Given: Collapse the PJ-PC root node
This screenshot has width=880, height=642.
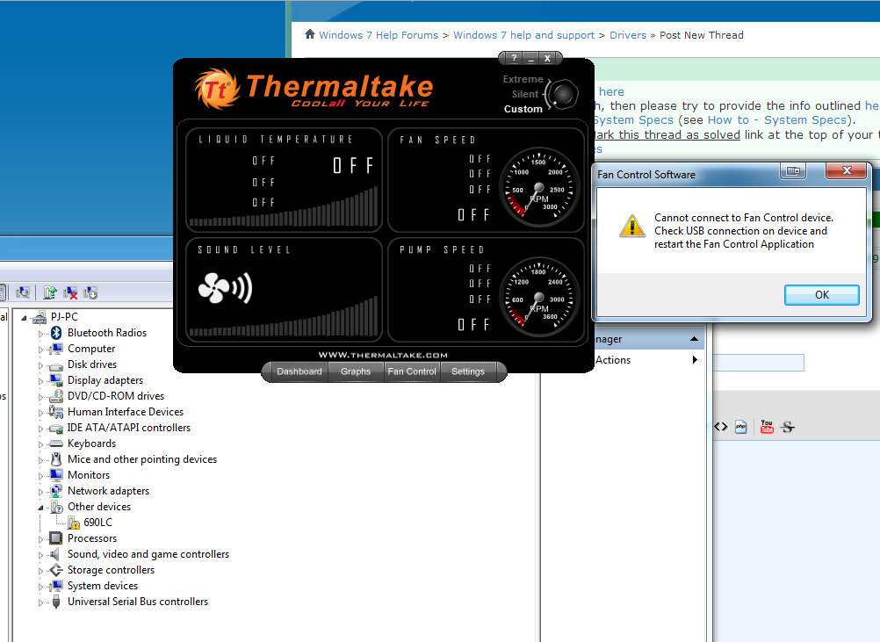Looking at the screenshot, I should (24, 318).
